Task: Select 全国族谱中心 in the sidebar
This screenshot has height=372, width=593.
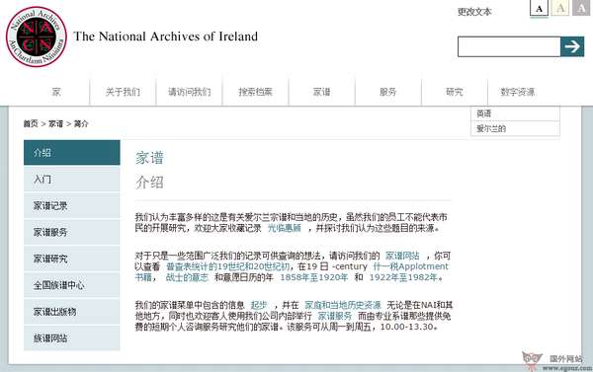Action: (x=72, y=285)
